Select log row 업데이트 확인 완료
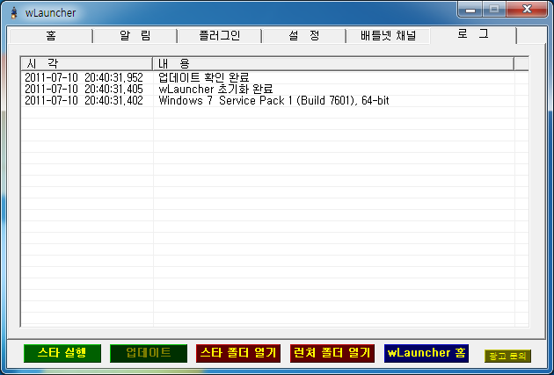This screenshot has height=375, width=554. (275, 77)
